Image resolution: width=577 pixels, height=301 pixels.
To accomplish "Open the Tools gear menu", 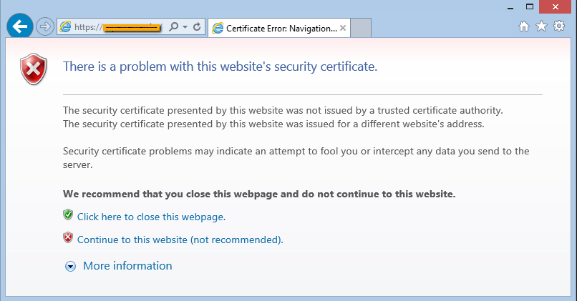I will click(x=559, y=26).
